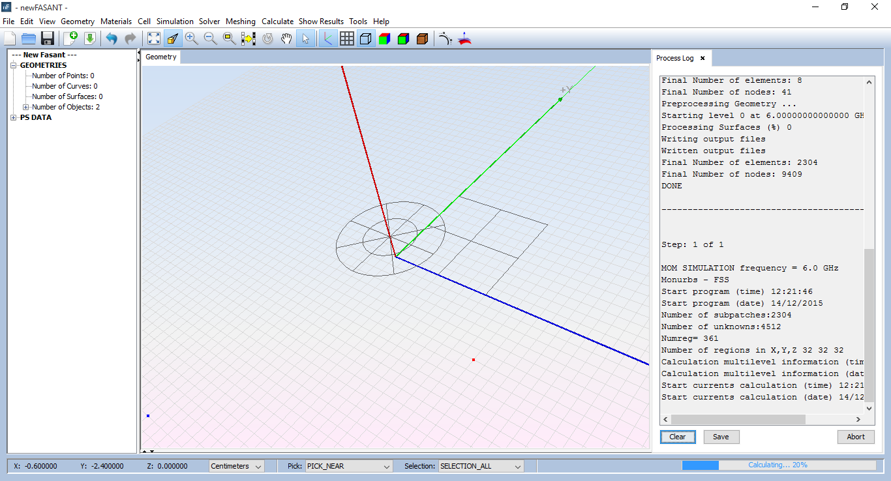Click the Open folder icon

(x=28, y=38)
